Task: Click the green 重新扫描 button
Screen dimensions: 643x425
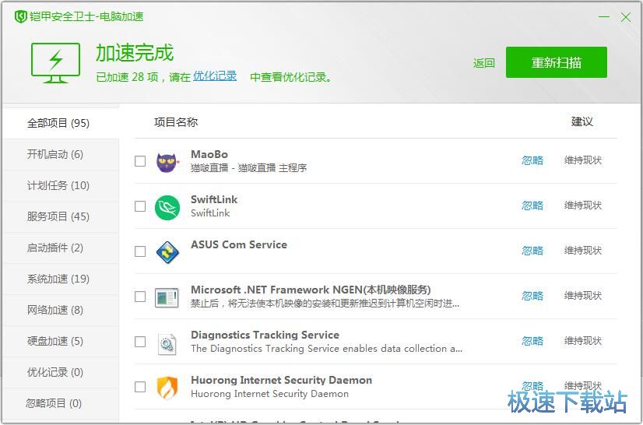Action: (x=557, y=62)
